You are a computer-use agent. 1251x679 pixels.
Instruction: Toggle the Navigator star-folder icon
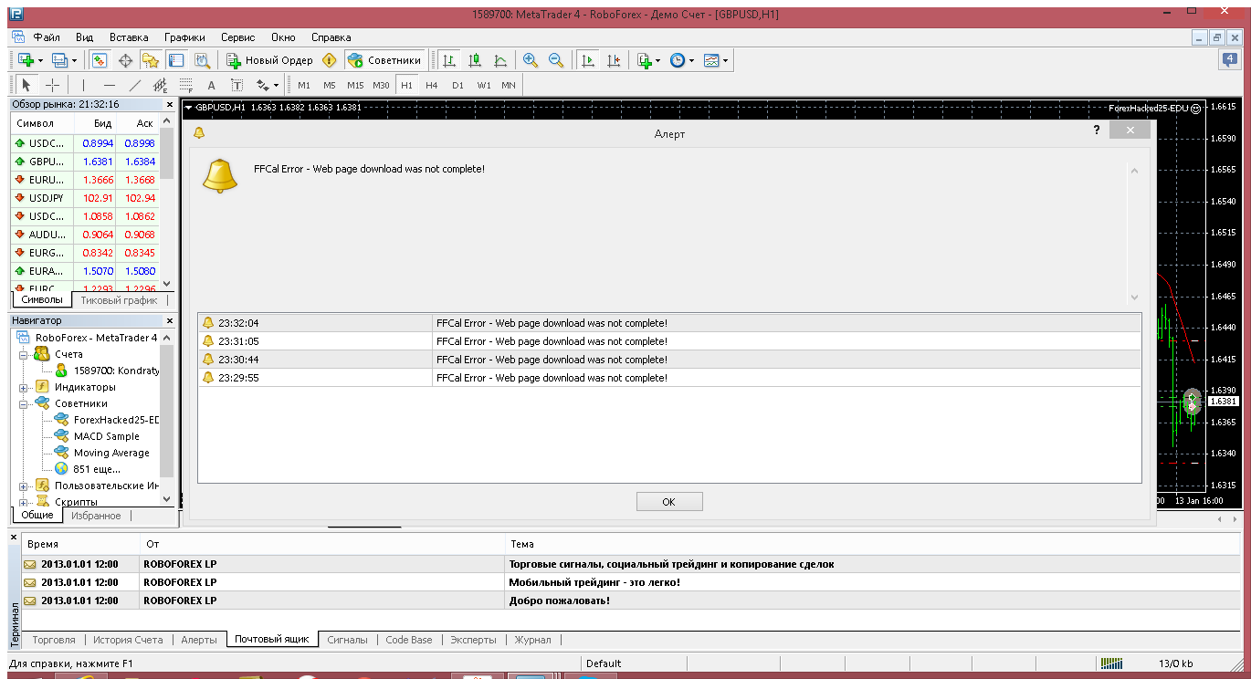(x=151, y=60)
